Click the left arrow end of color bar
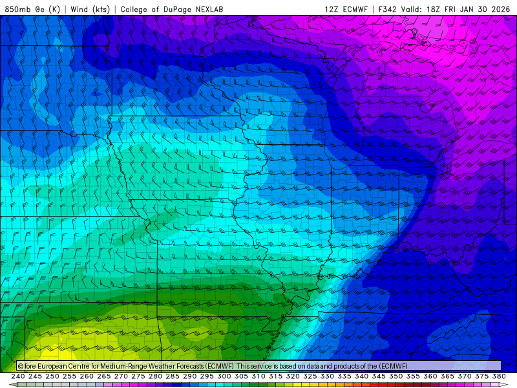 [13, 385]
